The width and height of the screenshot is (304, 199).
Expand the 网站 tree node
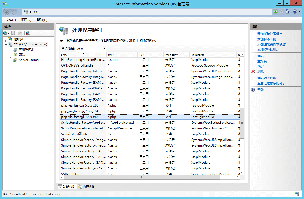(x=11, y=55)
